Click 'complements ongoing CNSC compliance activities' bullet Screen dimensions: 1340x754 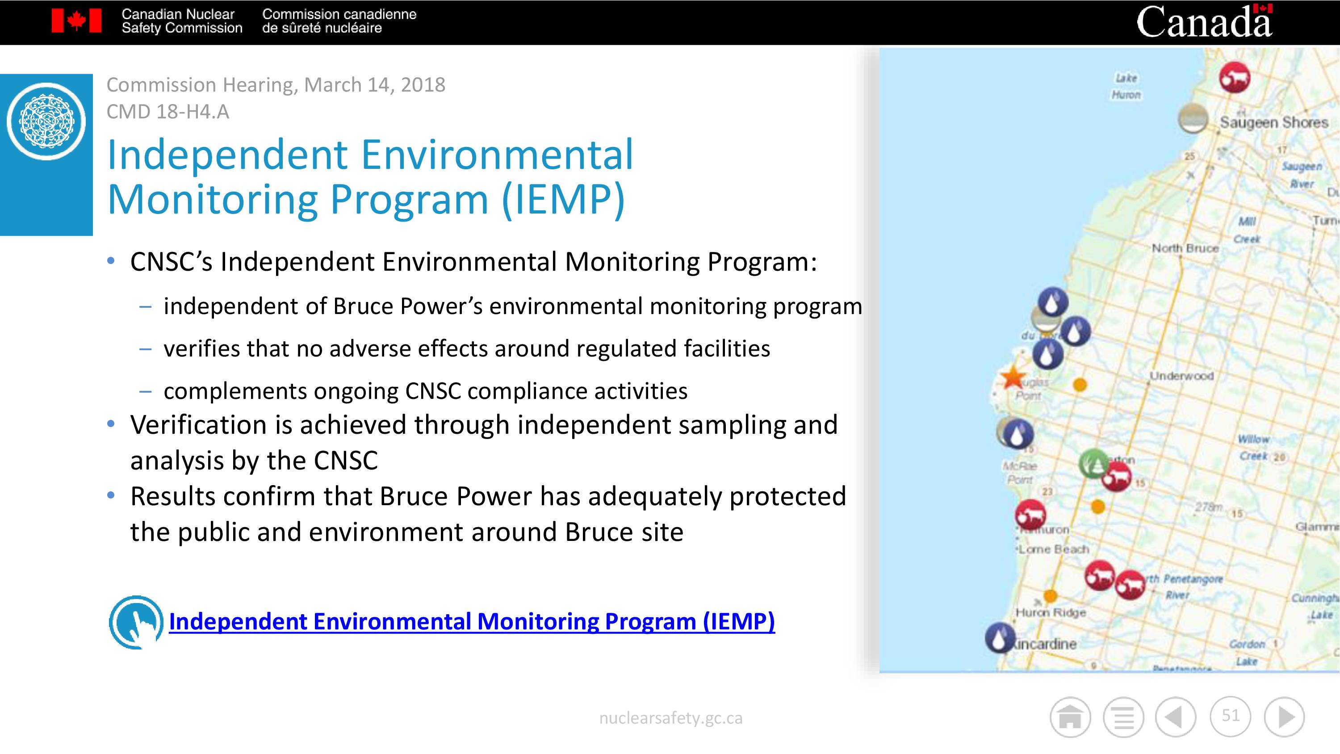[426, 391]
